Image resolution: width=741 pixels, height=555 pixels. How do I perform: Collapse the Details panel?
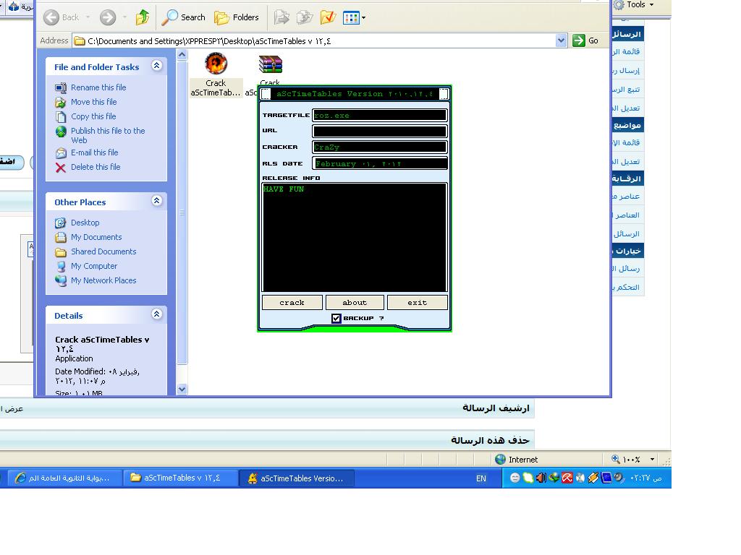pyautogui.click(x=156, y=315)
